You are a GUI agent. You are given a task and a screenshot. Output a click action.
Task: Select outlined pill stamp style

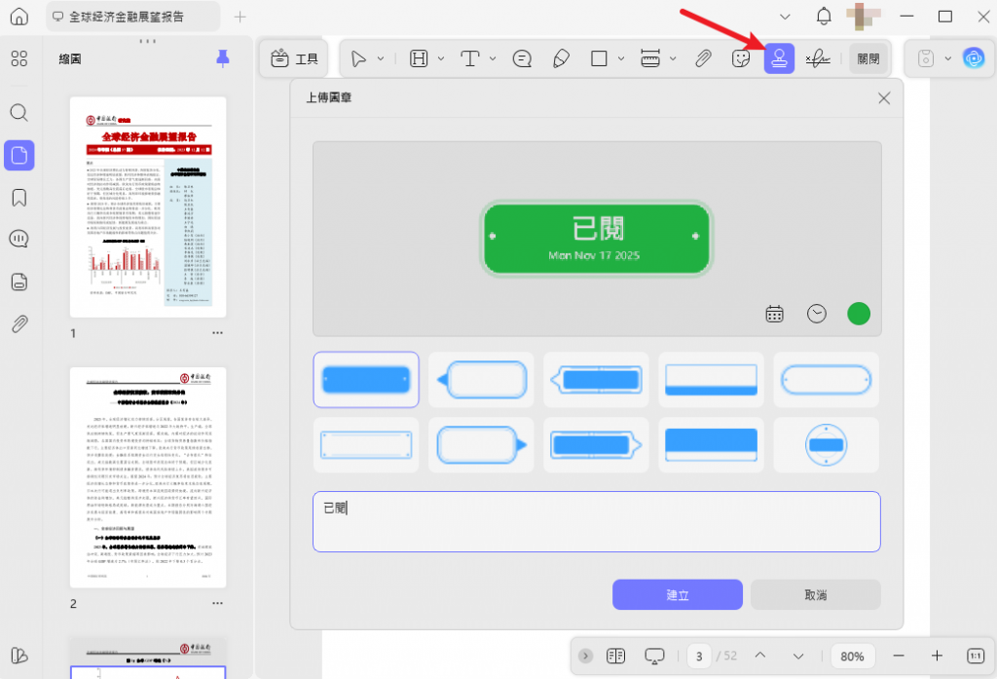coord(826,380)
